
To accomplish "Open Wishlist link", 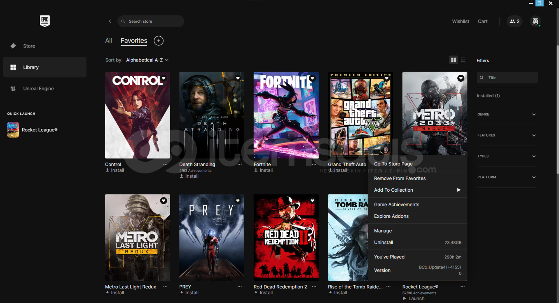I will (460, 21).
